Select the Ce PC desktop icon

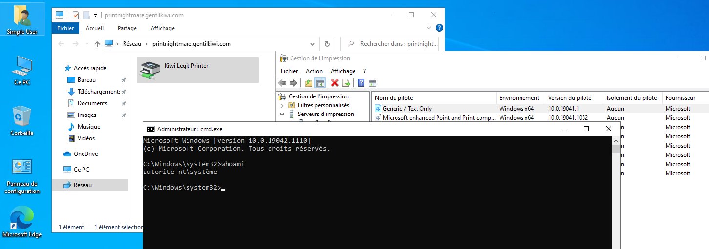22,71
